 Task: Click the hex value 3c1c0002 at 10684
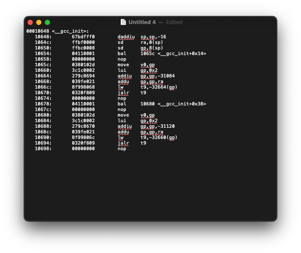(83, 120)
